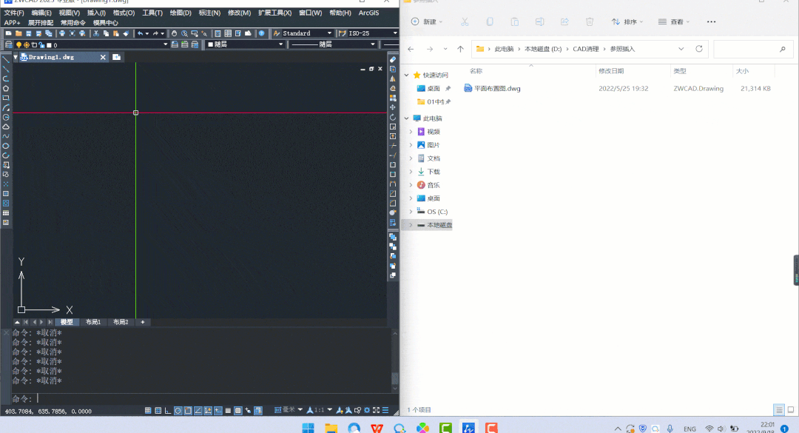Select the Line draw tool
Screen dimensions: 799x433
coord(6,59)
